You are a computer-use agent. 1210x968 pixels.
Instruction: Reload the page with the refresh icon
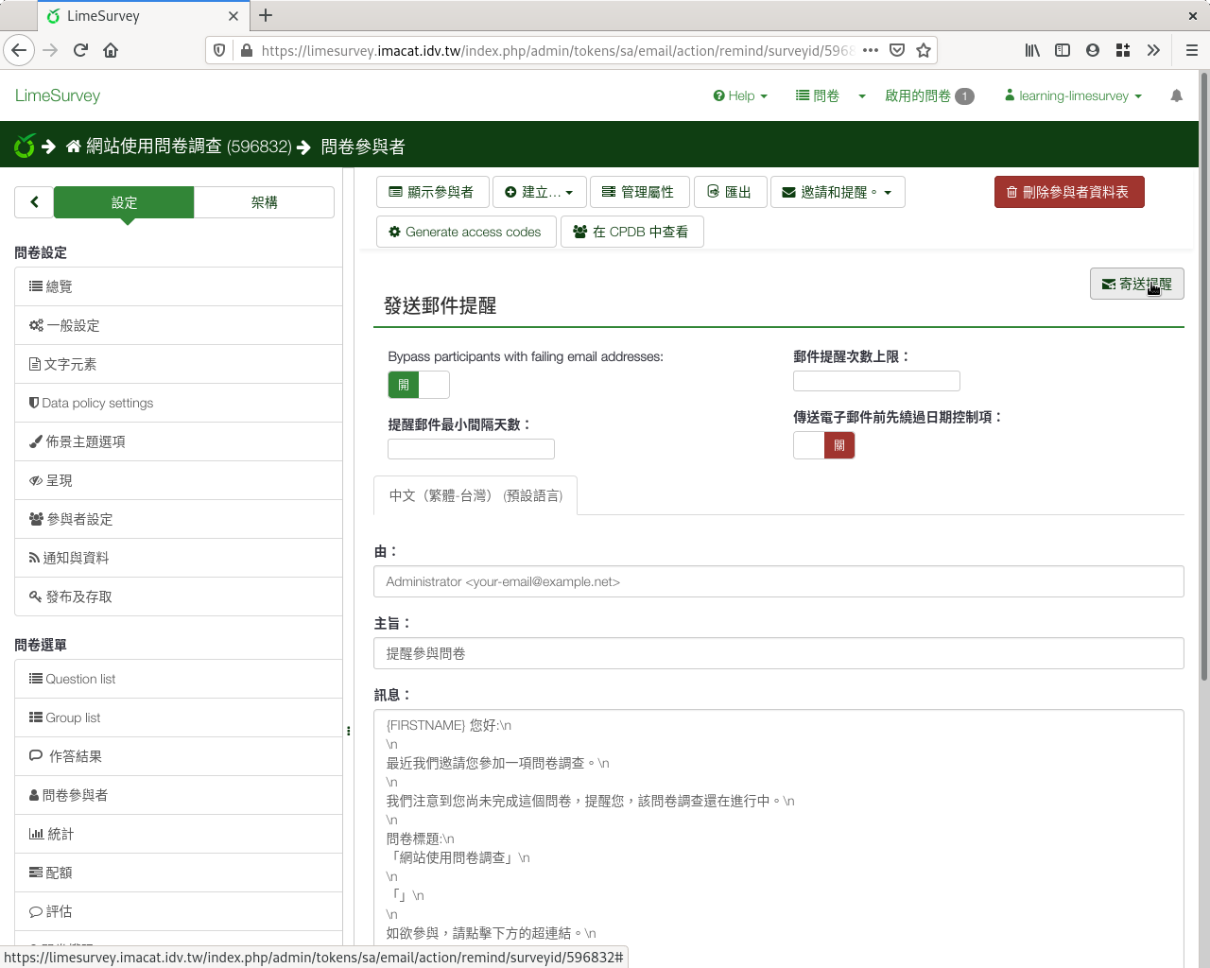[80, 50]
